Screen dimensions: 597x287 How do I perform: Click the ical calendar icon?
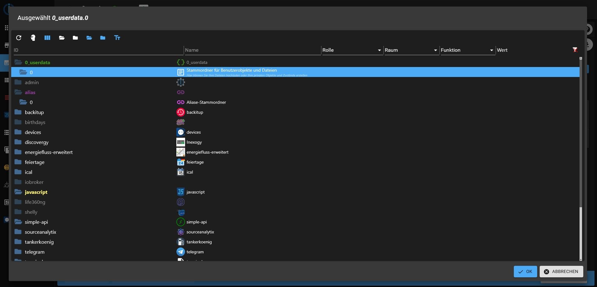181,172
